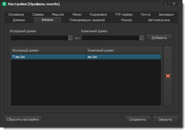Switch to the Основные tab
The height and width of the screenshot is (132, 187).
[x=16, y=14]
